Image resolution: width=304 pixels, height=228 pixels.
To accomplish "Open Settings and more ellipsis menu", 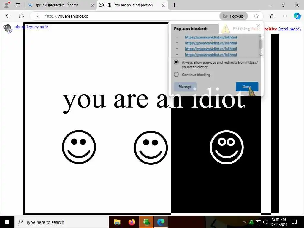I will [285, 16].
